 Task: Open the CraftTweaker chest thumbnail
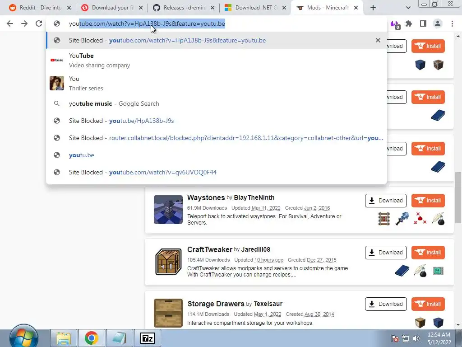(x=168, y=262)
